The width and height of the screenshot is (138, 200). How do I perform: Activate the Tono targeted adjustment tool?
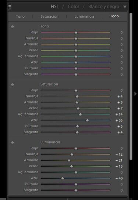pyautogui.click(x=13, y=27)
